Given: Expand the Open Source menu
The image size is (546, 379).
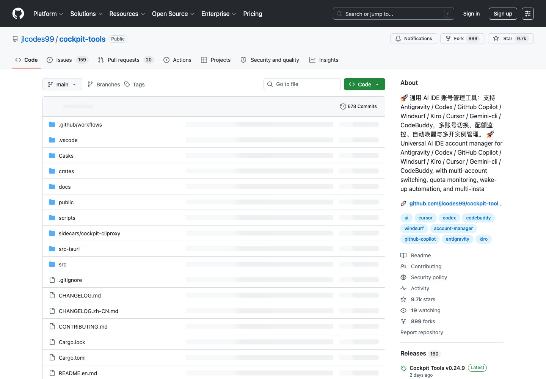Looking at the screenshot, I should (x=173, y=14).
